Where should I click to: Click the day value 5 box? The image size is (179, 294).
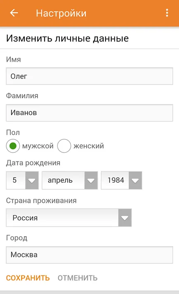click(16, 180)
